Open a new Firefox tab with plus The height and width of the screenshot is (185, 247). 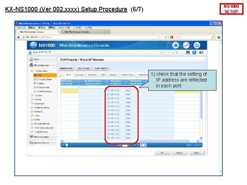click(x=108, y=32)
